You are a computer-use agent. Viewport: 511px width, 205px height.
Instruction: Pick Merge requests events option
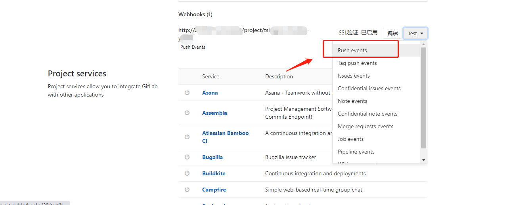(x=376, y=126)
